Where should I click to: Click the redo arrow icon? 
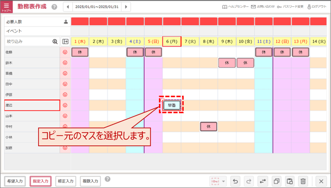(249, 181)
